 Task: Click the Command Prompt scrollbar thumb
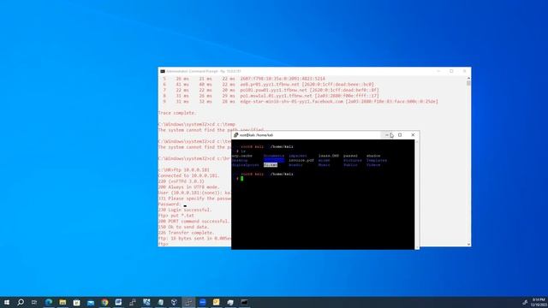tap(468, 83)
